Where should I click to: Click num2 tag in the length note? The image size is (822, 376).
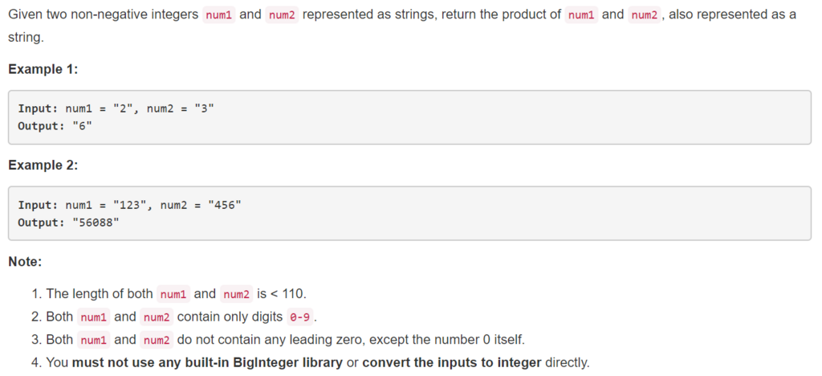click(237, 294)
